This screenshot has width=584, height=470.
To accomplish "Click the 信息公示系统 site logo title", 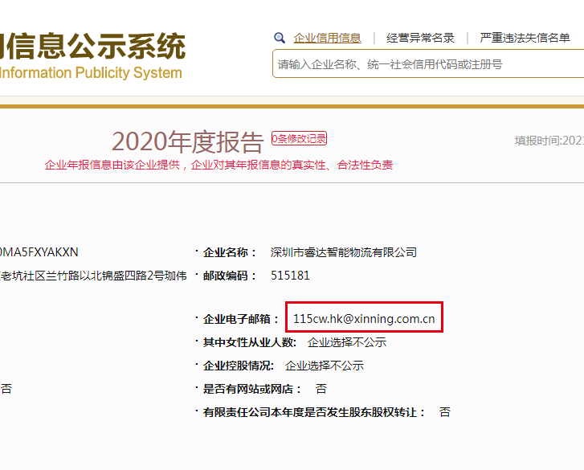I will click(x=92, y=46).
